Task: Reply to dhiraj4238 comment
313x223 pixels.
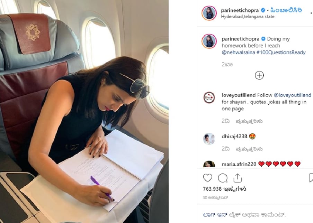Action: [x=249, y=149]
